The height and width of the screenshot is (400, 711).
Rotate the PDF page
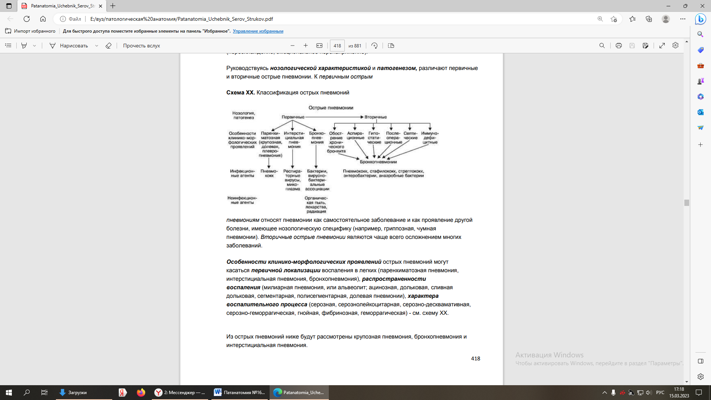(x=374, y=46)
